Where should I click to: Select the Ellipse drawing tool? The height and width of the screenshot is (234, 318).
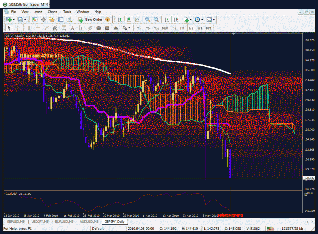point(99,28)
